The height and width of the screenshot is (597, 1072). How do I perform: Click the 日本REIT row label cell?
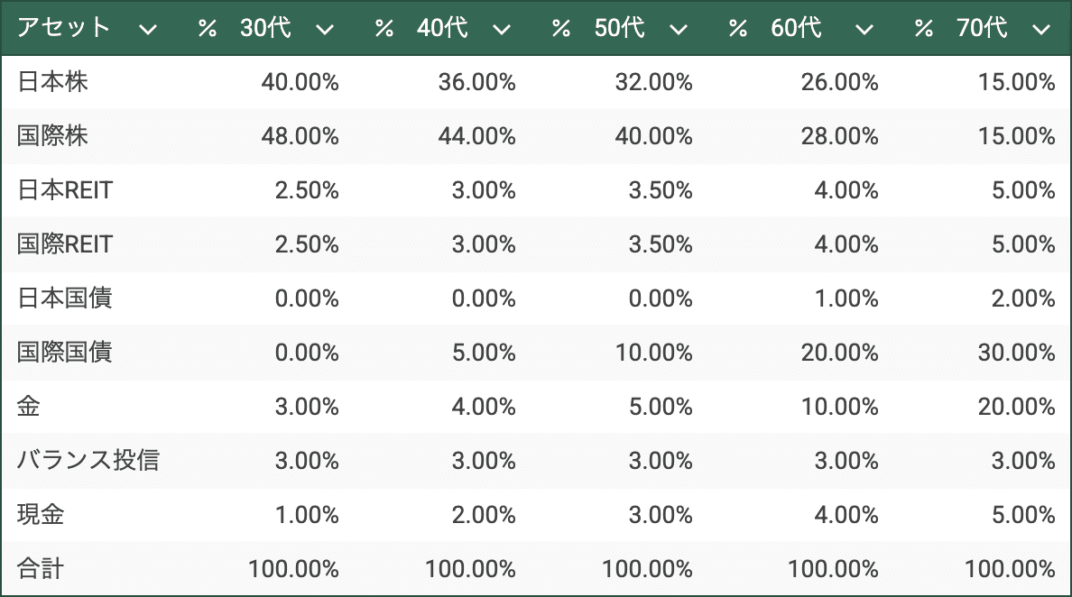click(x=66, y=191)
